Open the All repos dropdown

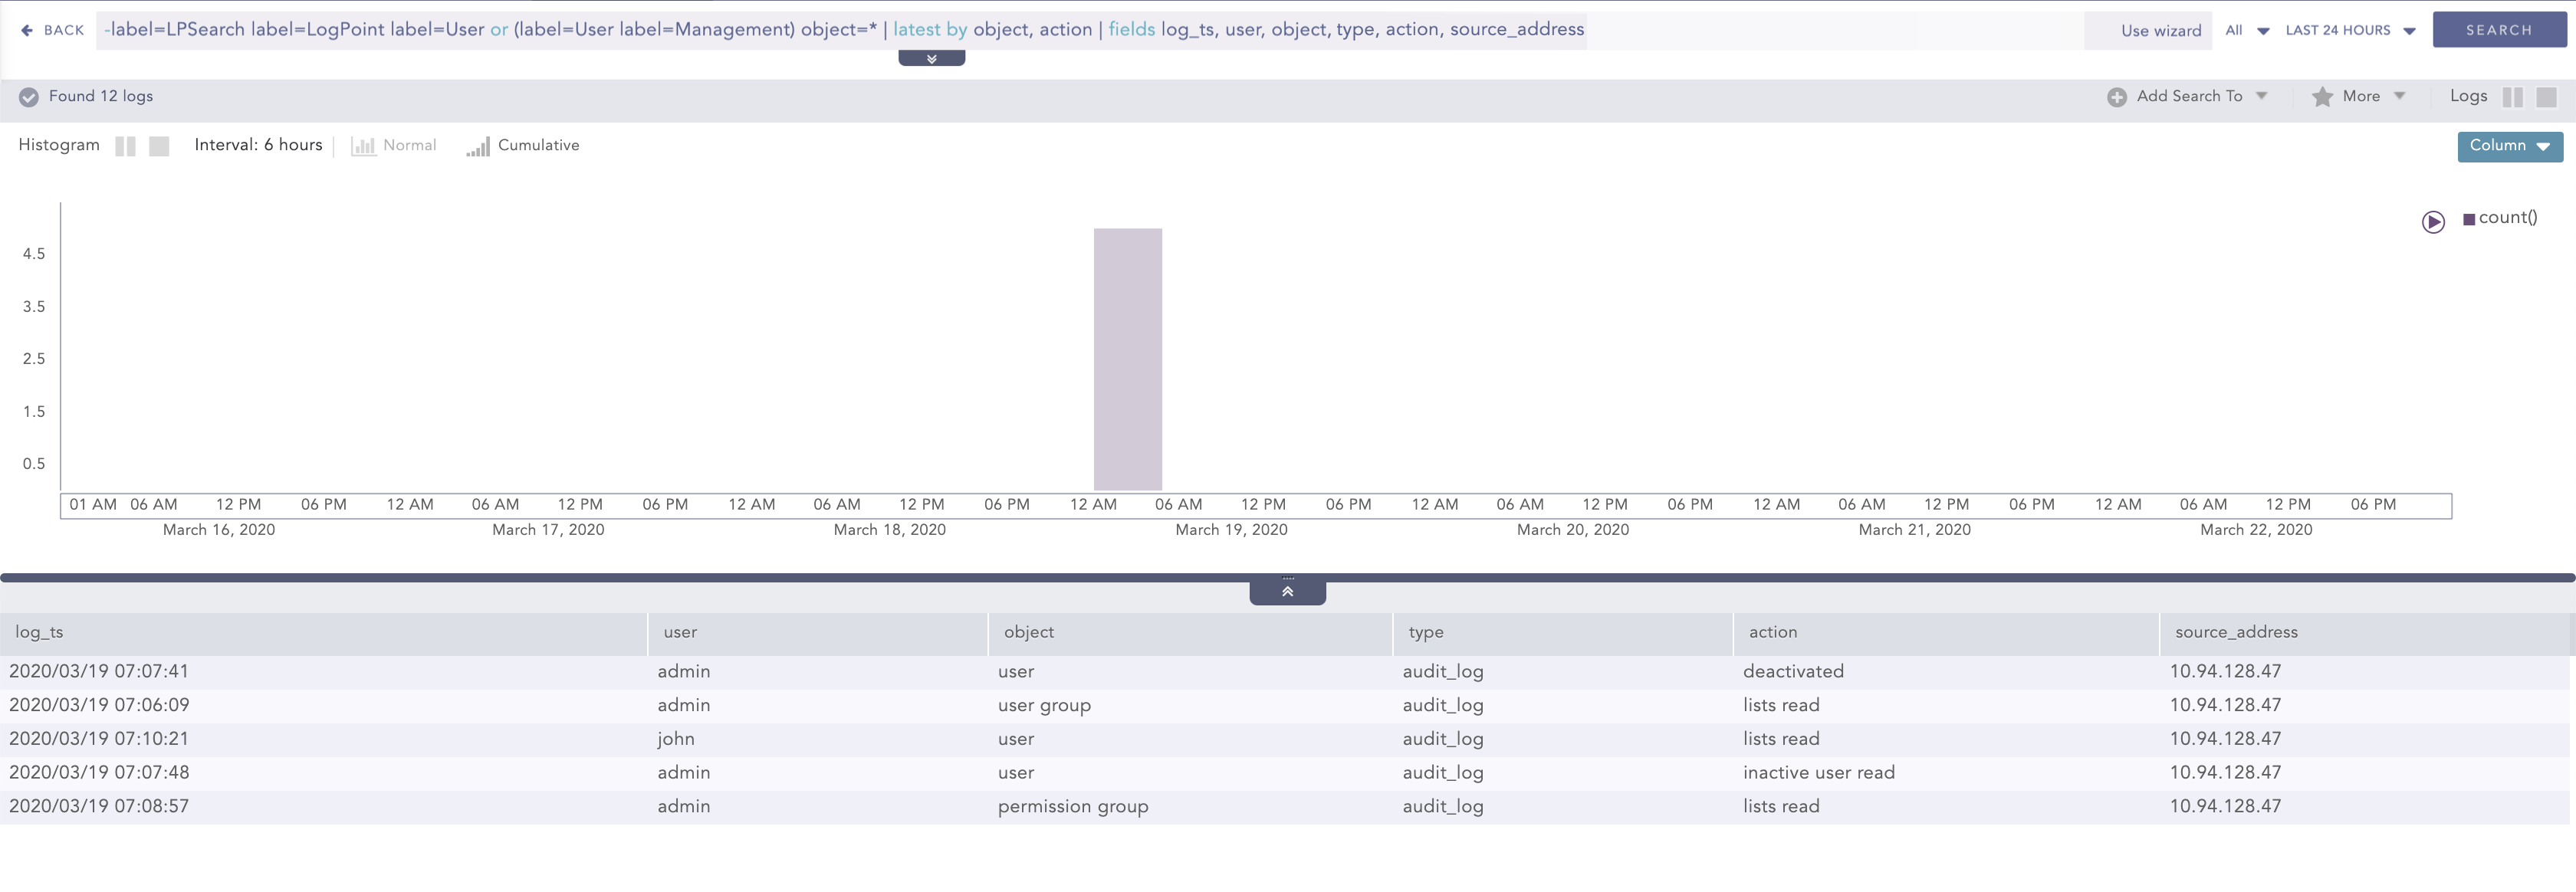[2243, 30]
